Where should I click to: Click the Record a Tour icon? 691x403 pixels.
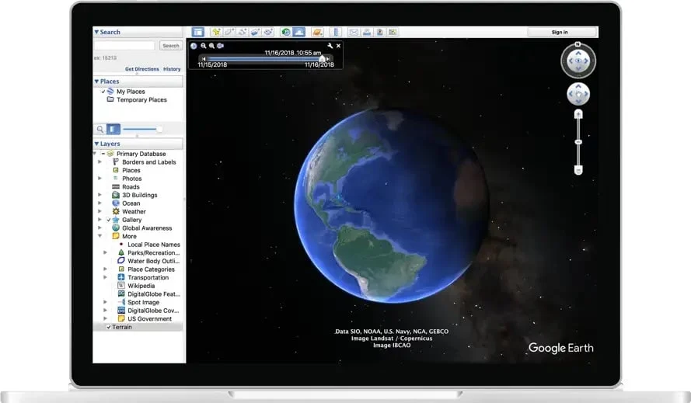pyautogui.click(x=268, y=32)
